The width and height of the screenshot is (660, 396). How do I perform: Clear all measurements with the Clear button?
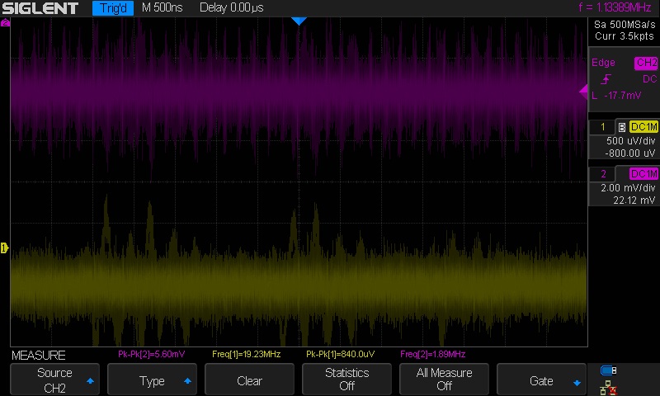pyautogui.click(x=249, y=379)
